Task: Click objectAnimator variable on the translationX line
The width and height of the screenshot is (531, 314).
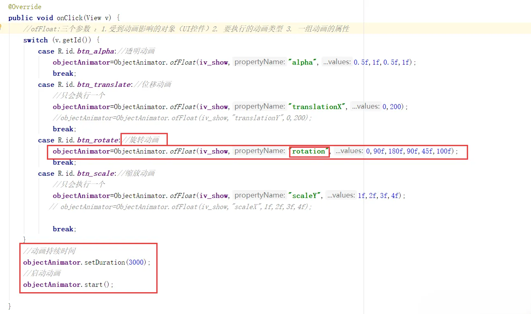Action: 81,107
